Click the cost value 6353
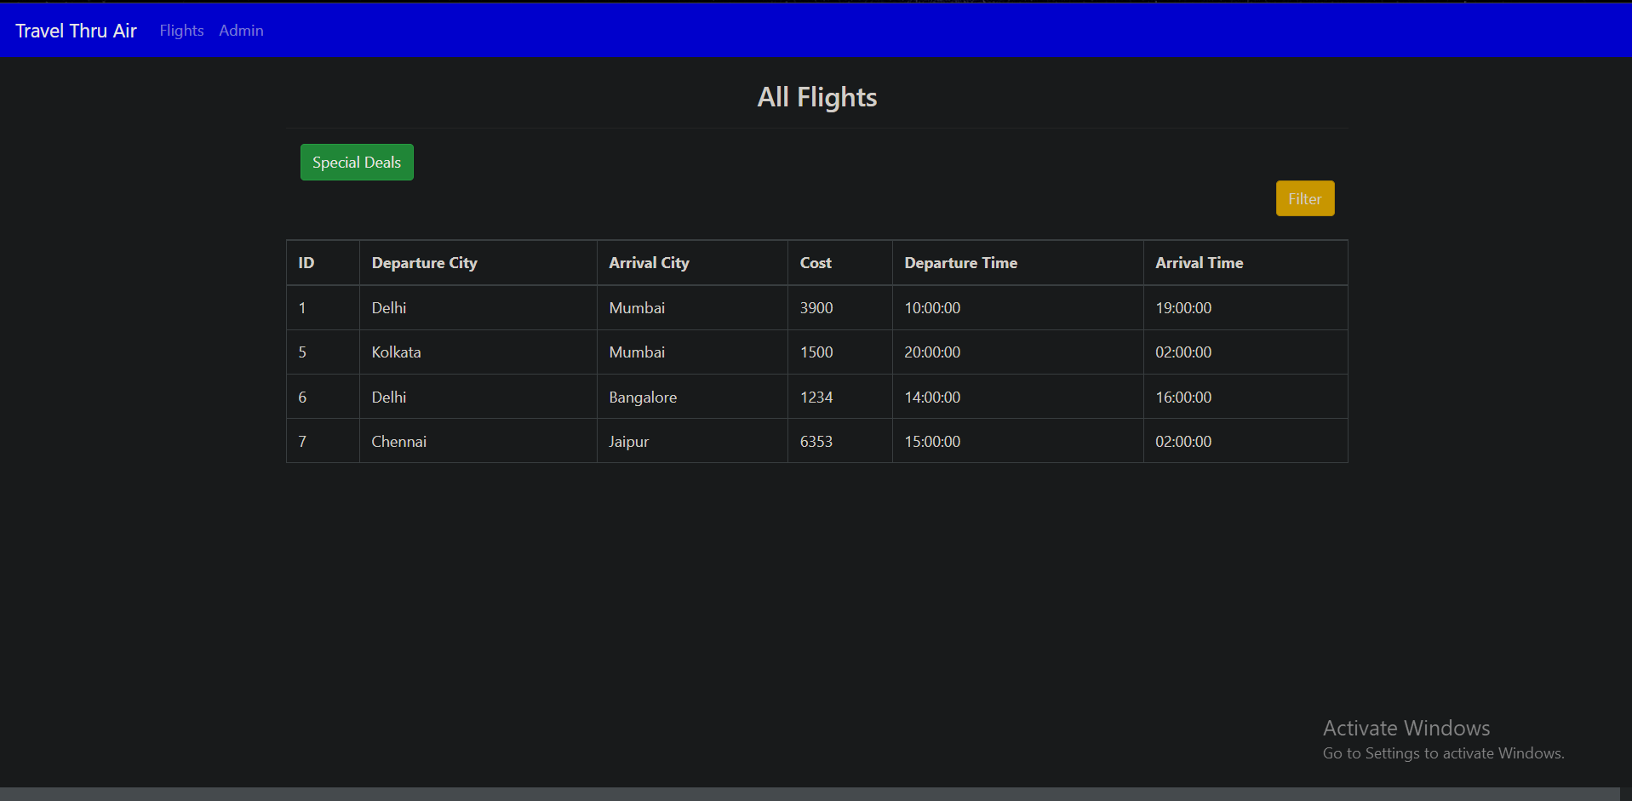 click(839, 441)
